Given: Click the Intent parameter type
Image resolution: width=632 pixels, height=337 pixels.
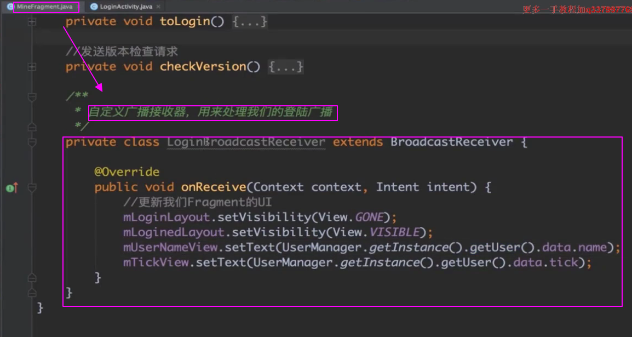Looking at the screenshot, I should [x=398, y=187].
